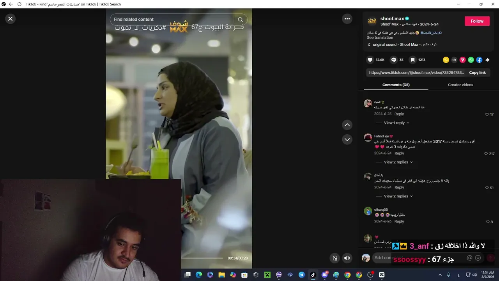The height and width of the screenshot is (281, 499).
Task: Click the taskbar clock showing 12:54 AM
Action: coord(488,275)
